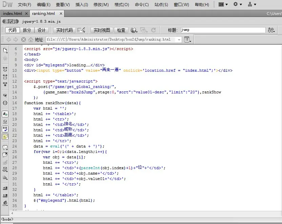Click the browser Back arrow icon
The height and width of the screenshot is (224, 282).
click(8, 40)
